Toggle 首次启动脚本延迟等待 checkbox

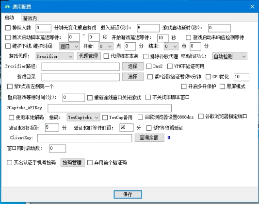[8, 37]
